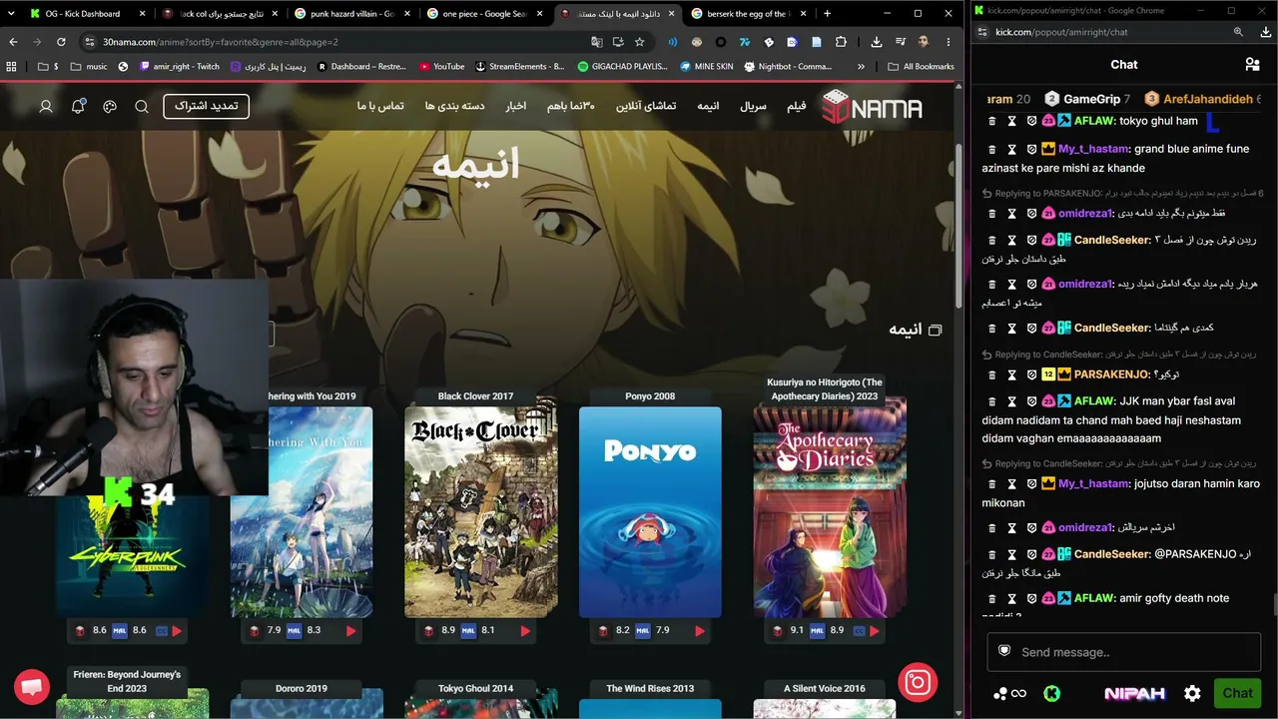Open the Chrome apps grid in bookmarks bar
1278x719 pixels.
tap(12, 67)
